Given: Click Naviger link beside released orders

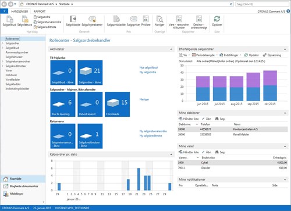Looking at the screenshot, I should (x=144, y=99).
